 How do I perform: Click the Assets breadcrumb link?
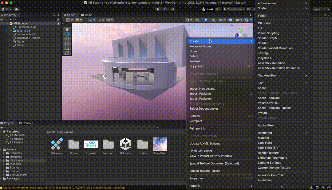pyautogui.click(x=51, y=132)
